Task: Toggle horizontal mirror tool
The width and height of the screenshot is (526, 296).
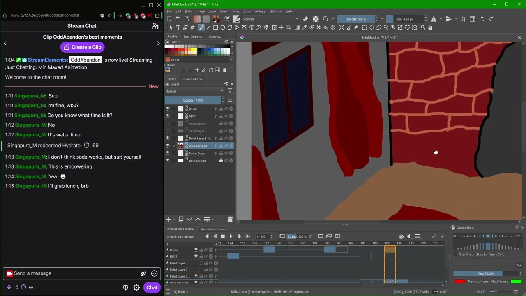Action: pyautogui.click(x=434, y=19)
